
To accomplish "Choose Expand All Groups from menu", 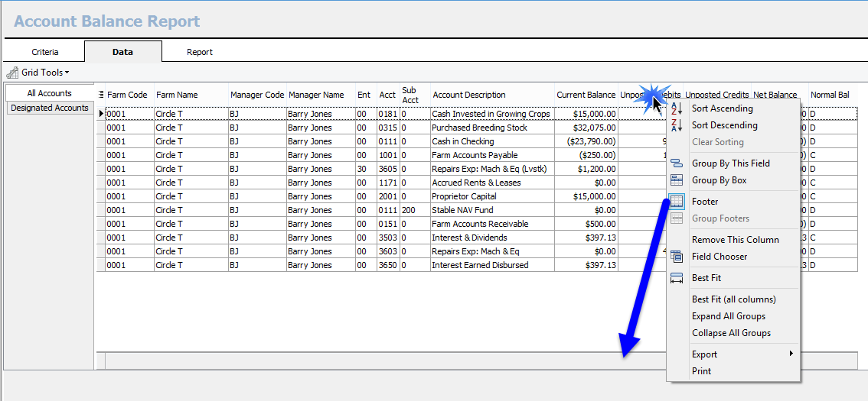I will pyautogui.click(x=728, y=316).
